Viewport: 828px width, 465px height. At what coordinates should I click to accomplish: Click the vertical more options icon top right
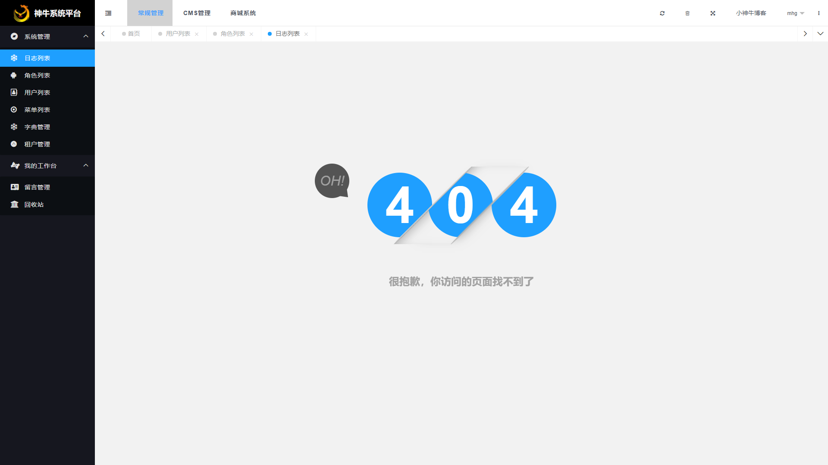(x=819, y=13)
